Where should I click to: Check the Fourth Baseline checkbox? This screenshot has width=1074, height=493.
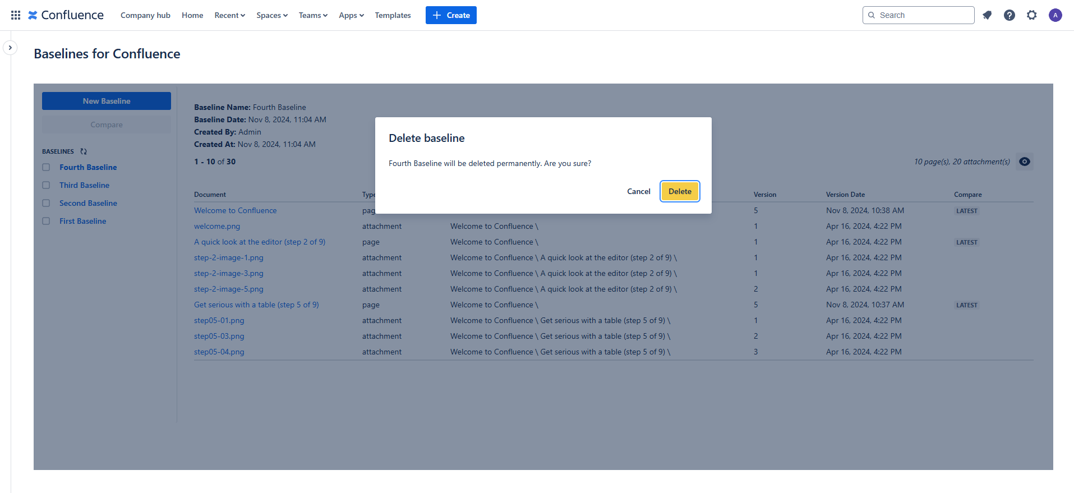pyautogui.click(x=46, y=167)
